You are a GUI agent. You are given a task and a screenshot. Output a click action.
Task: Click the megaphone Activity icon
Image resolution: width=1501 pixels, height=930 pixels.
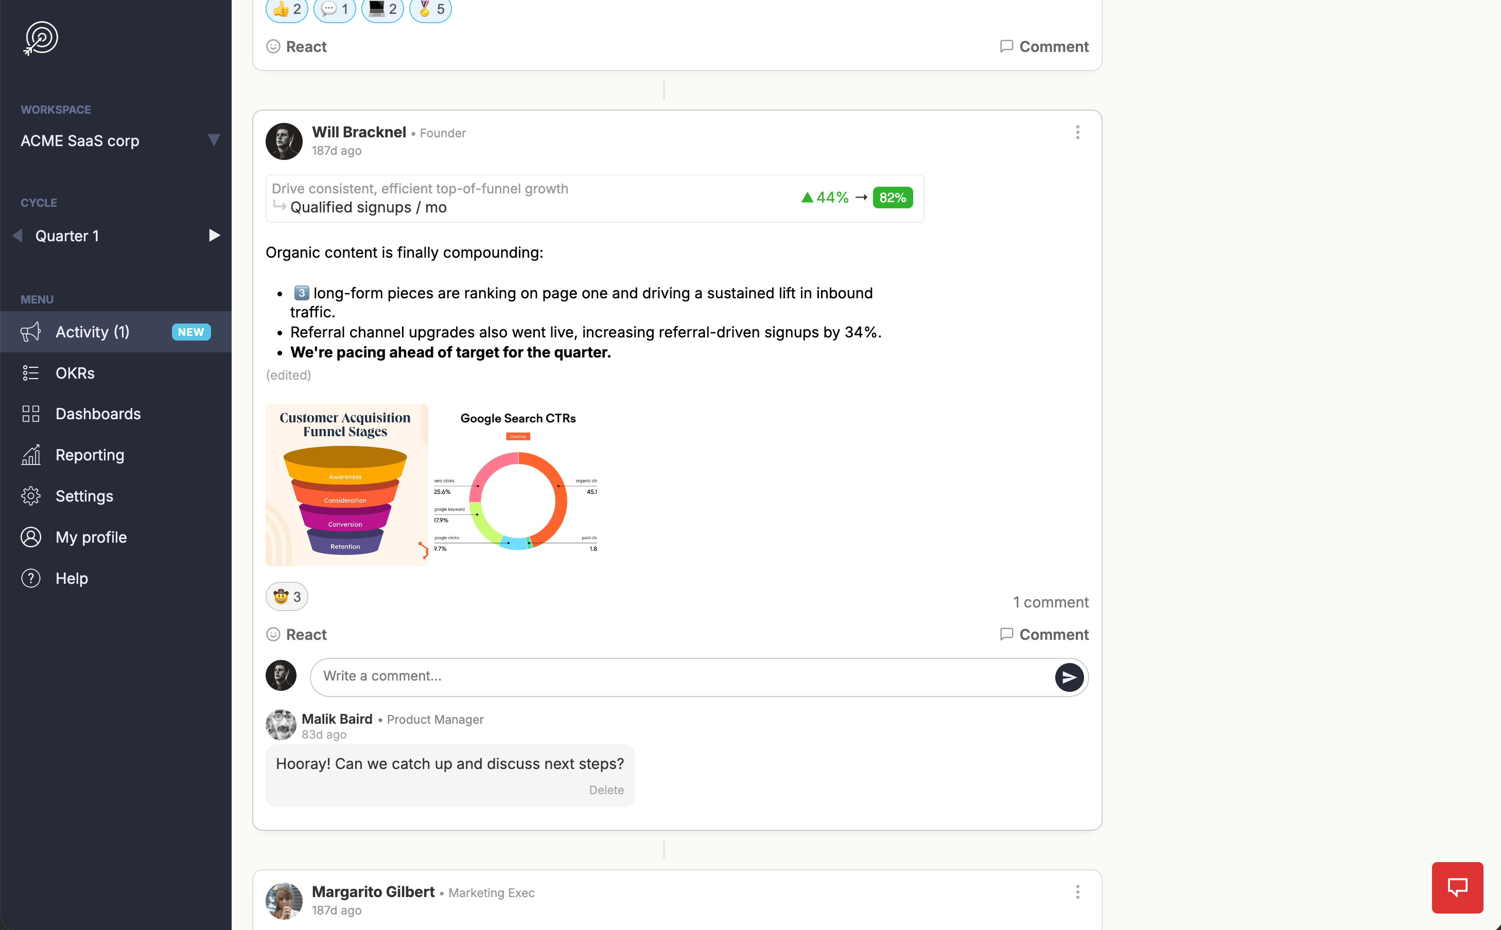(x=31, y=332)
